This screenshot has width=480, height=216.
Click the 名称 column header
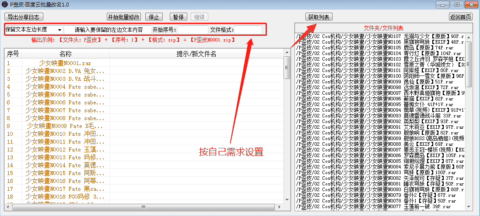click(x=65, y=54)
